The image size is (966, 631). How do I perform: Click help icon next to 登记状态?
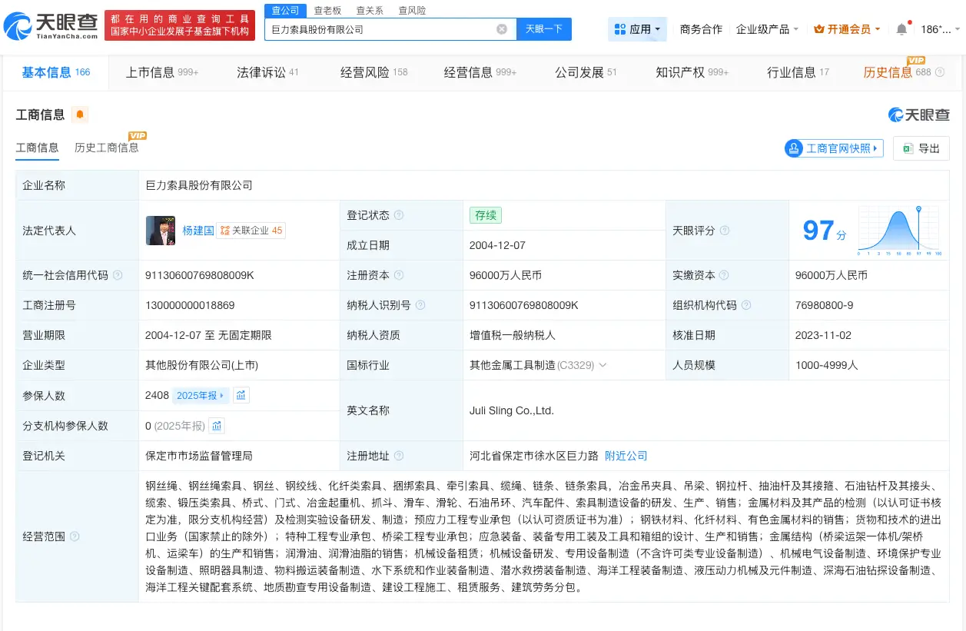coord(399,215)
